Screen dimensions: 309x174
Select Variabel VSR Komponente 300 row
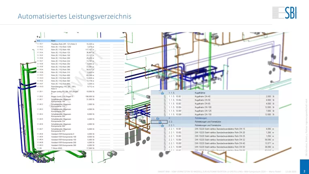[x=81, y=145]
